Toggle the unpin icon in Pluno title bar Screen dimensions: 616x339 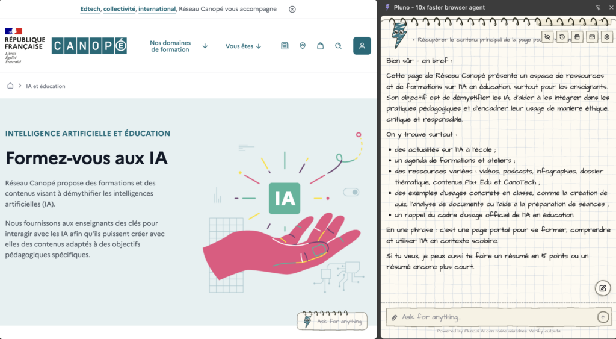point(598,7)
